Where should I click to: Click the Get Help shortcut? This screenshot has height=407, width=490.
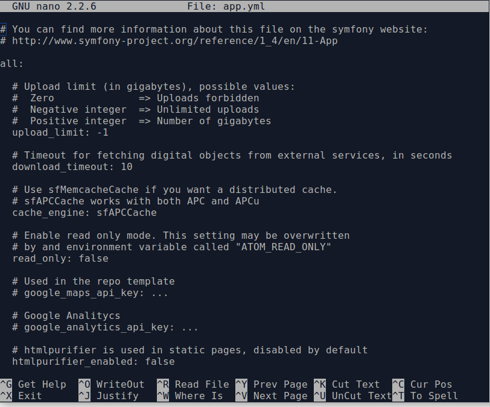coord(42,384)
